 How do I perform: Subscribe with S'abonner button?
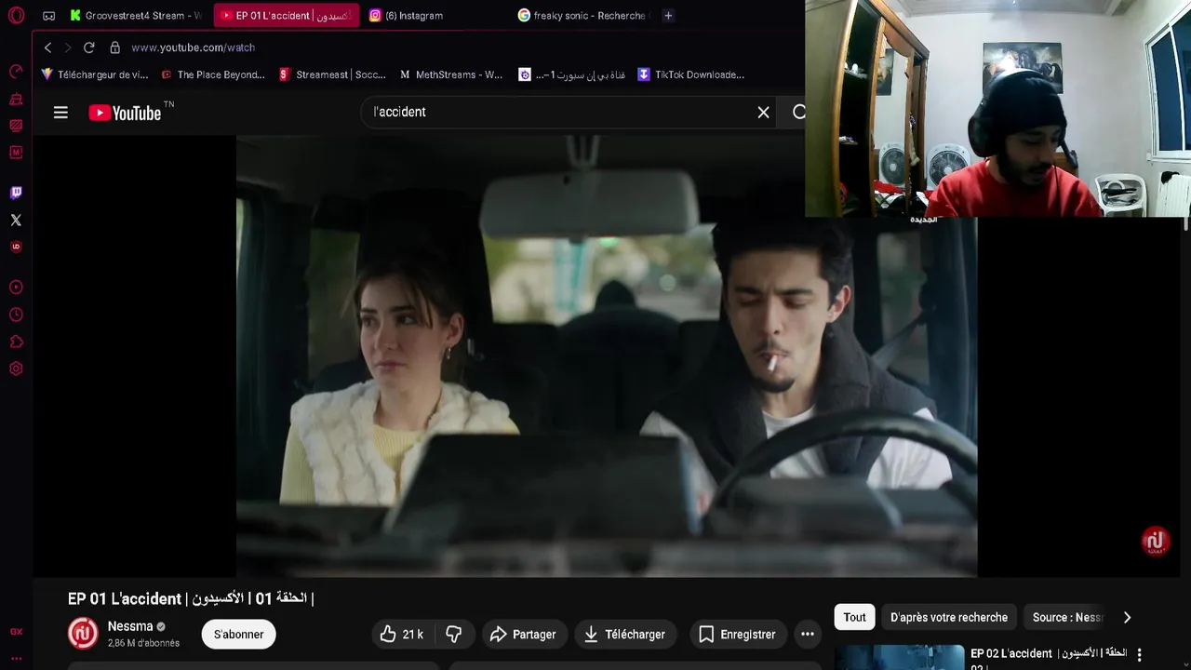[238, 635]
